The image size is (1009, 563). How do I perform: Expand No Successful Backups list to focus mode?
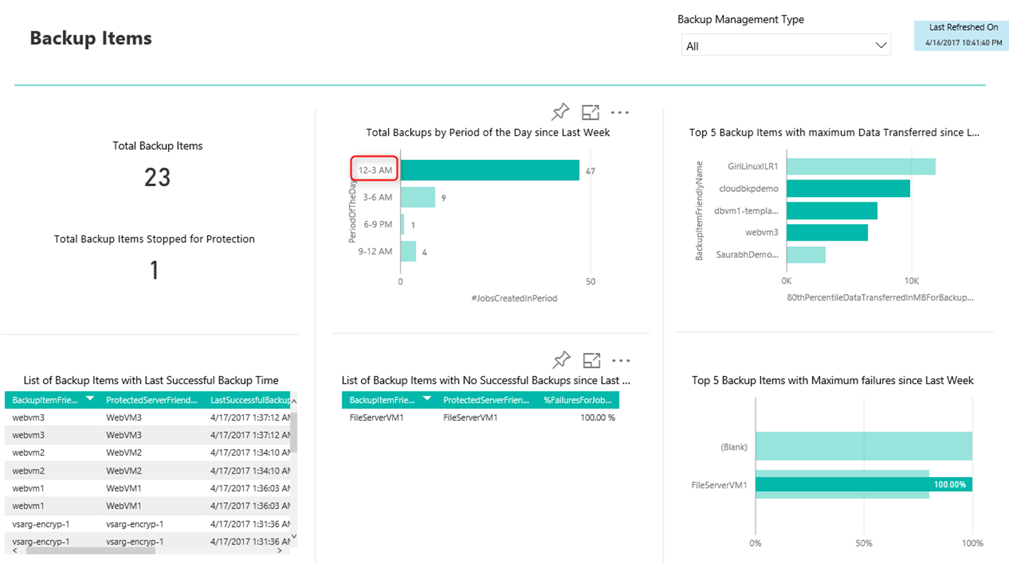(x=591, y=360)
